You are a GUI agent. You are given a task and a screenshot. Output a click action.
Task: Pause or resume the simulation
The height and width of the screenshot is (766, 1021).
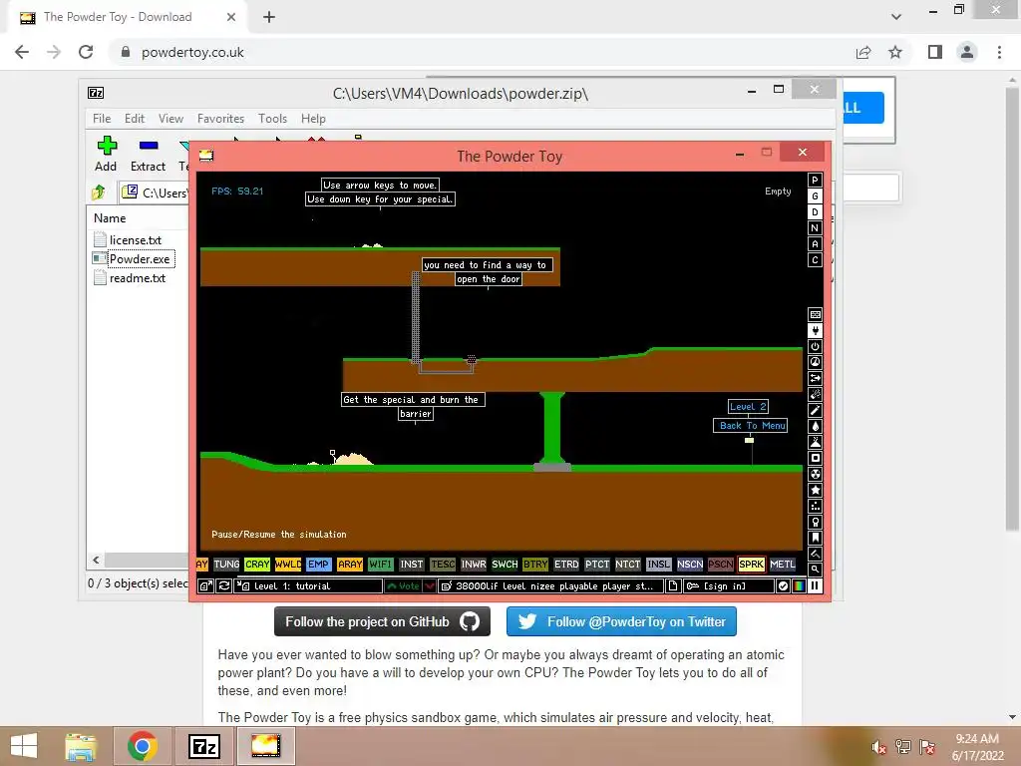click(815, 585)
